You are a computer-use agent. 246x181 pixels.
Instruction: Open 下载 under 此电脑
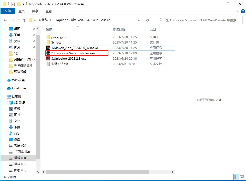[17, 127]
